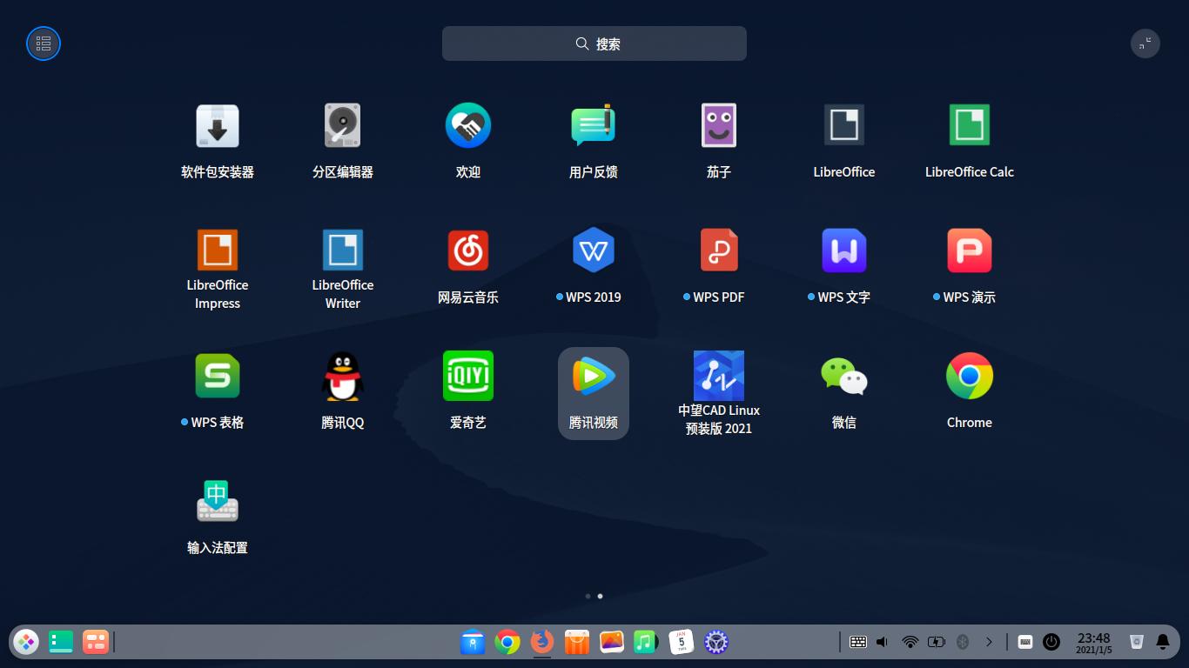Launch Chrome from the app grid
This screenshot has height=668, width=1189.
click(x=969, y=376)
